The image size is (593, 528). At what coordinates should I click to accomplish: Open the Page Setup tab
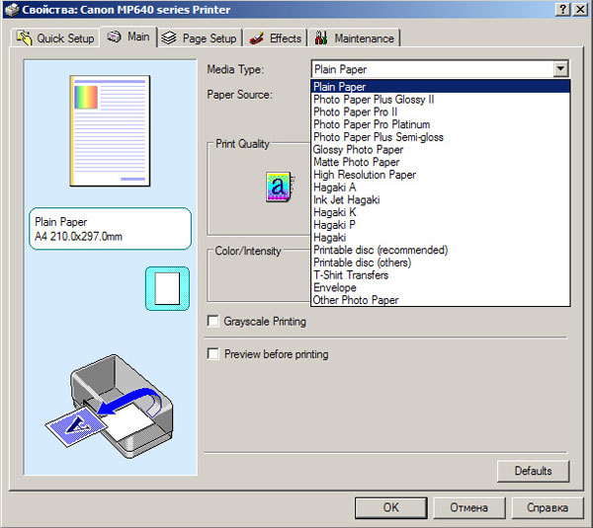click(200, 38)
